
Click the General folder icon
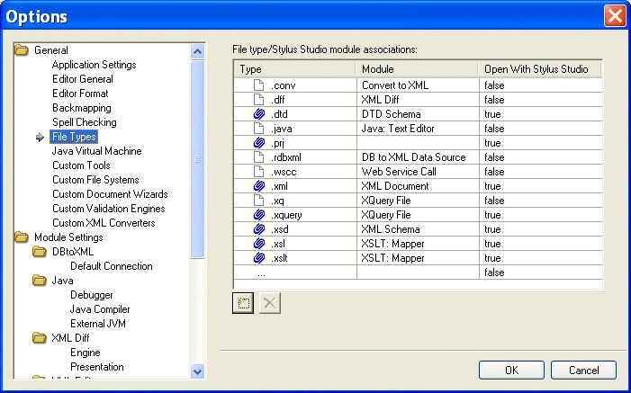click(x=22, y=50)
